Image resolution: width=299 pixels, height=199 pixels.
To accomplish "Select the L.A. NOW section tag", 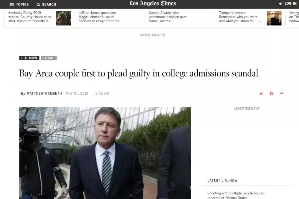I will [x=29, y=58].
